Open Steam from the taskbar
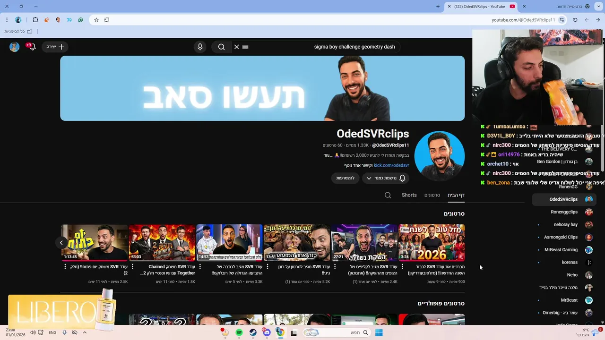 [253, 332]
